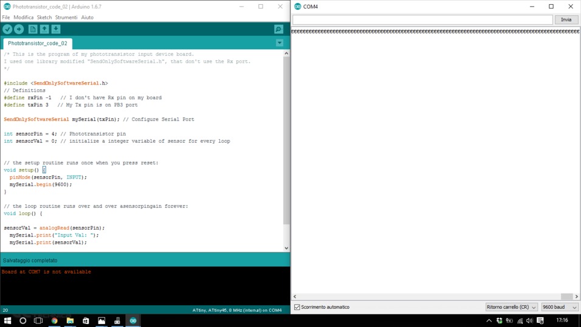The width and height of the screenshot is (581, 327).
Task: Create a new sketch with New icon
Action: pyautogui.click(x=33, y=29)
